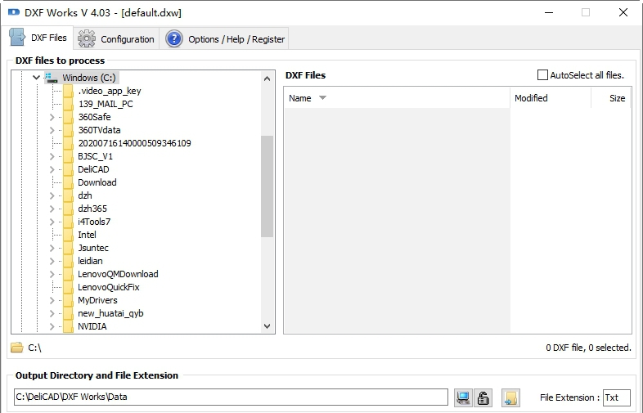Expand the Jsuntec folder
643x413 pixels.
tap(52, 248)
